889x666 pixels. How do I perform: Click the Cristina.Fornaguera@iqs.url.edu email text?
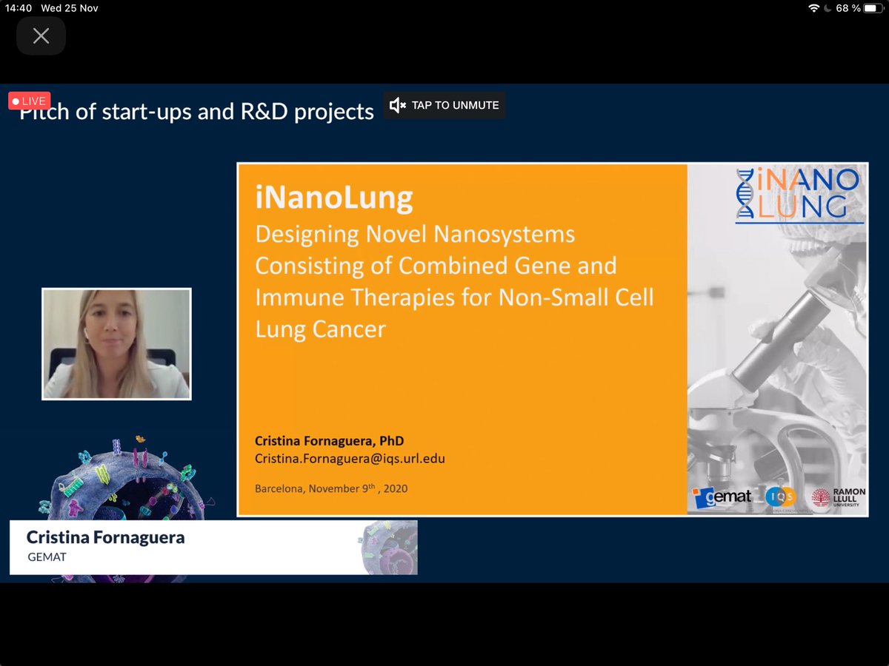[350, 459]
